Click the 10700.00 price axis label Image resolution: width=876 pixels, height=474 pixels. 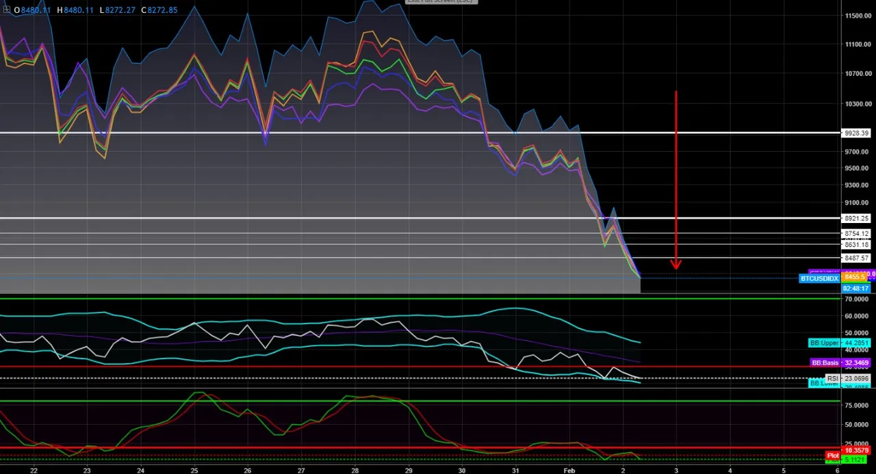pos(858,74)
